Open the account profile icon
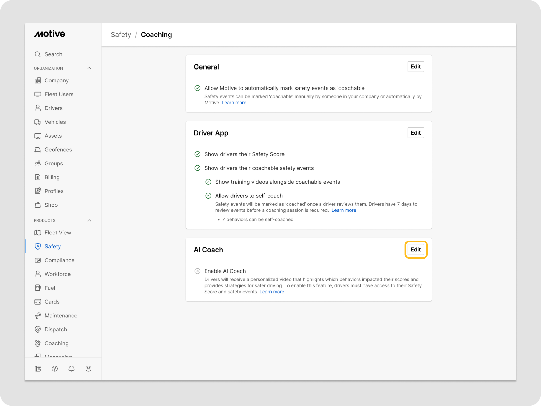The image size is (541, 406). [x=88, y=368]
